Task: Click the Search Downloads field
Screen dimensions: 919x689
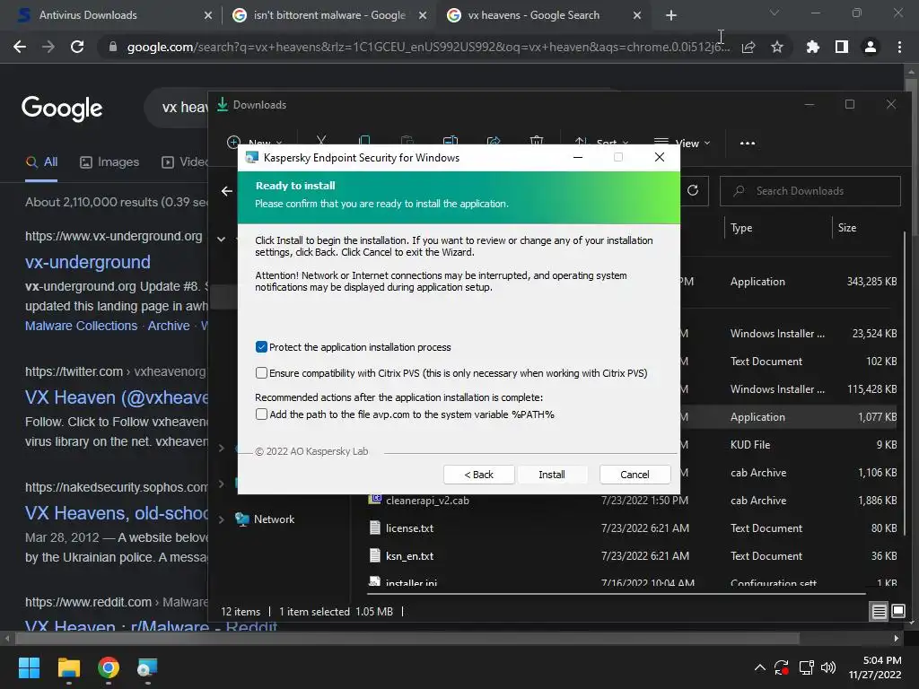Action: tap(810, 191)
